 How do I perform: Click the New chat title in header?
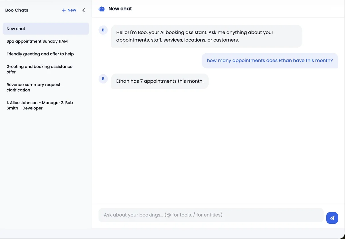coord(120,9)
